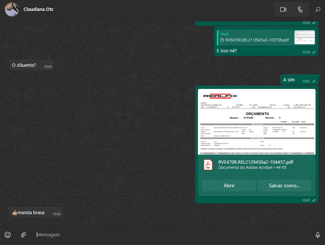The image size is (325, 245).
Task: Click the red PDF file icon
Action: click(x=208, y=165)
